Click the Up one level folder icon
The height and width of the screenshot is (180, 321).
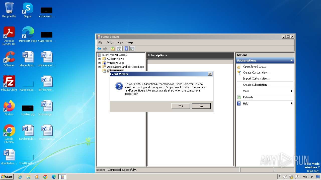click(113, 48)
